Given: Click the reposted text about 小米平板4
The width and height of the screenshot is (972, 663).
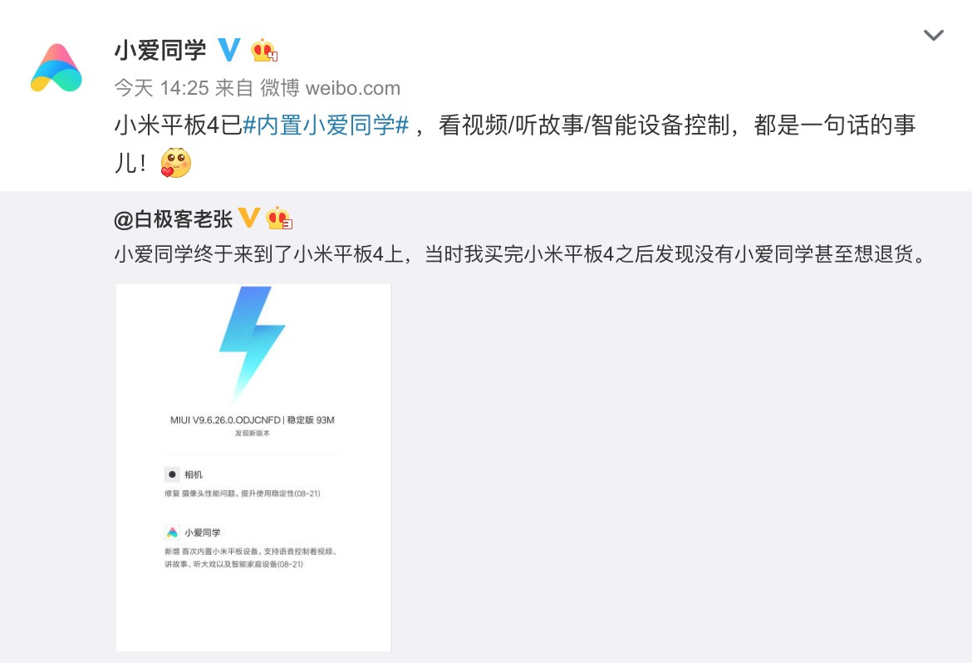Looking at the screenshot, I should click(519, 253).
